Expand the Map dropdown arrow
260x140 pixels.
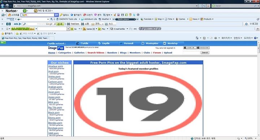click(x=163, y=19)
